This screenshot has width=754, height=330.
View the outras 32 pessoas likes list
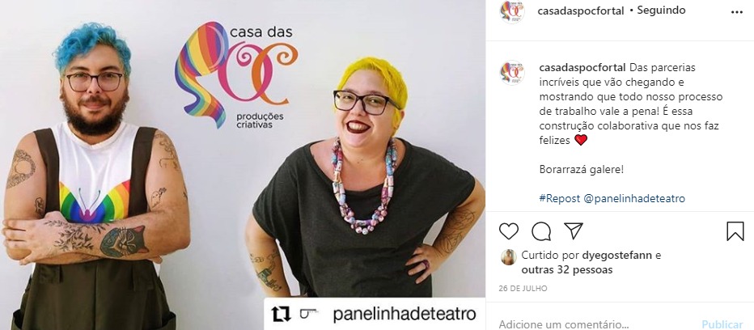click(x=567, y=270)
